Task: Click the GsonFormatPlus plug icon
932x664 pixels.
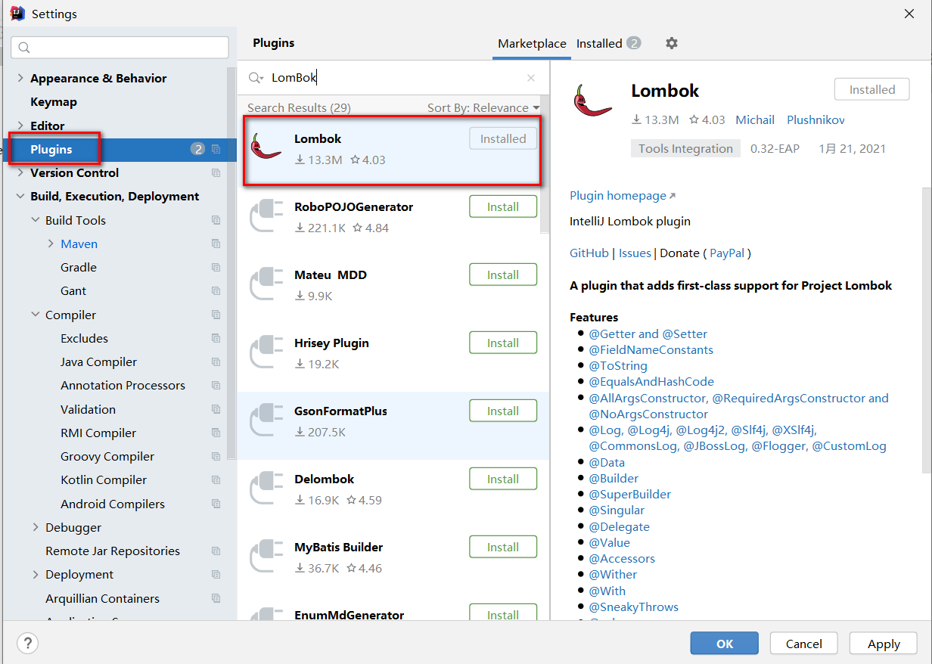Action: coord(266,420)
